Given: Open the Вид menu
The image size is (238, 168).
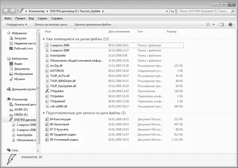Looking at the screenshot, I should pyautogui.click(x=31, y=18).
